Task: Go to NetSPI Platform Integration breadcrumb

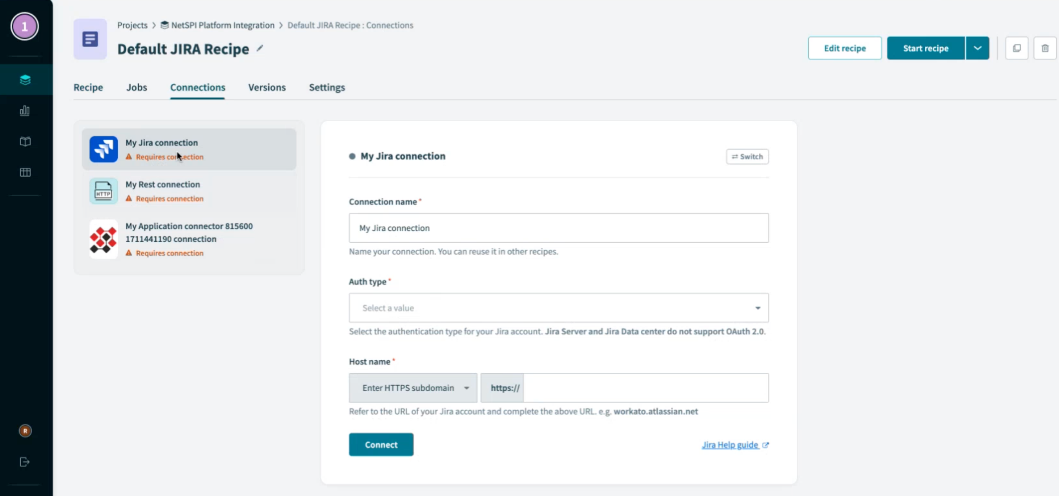Action: click(x=222, y=25)
